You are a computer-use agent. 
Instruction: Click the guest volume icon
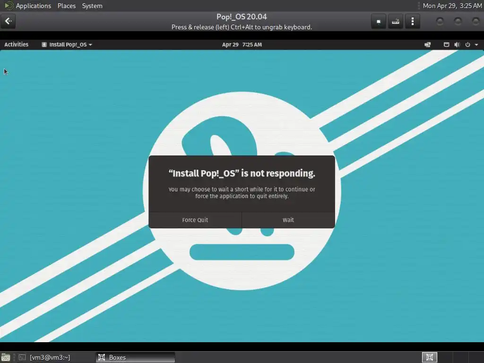click(457, 44)
